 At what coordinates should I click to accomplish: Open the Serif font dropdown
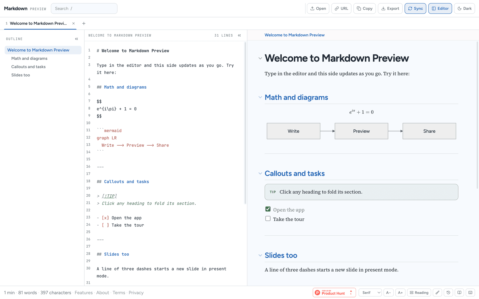click(370, 293)
